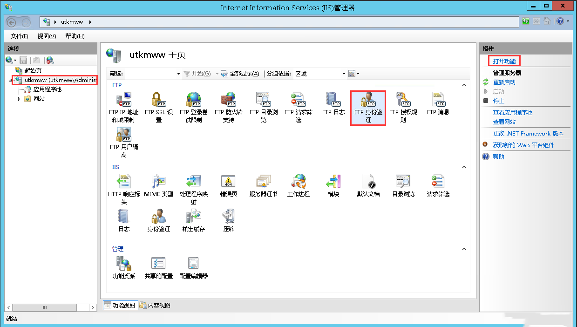Select FTP 日志 icon
The height and width of the screenshot is (327, 577).
(333, 103)
